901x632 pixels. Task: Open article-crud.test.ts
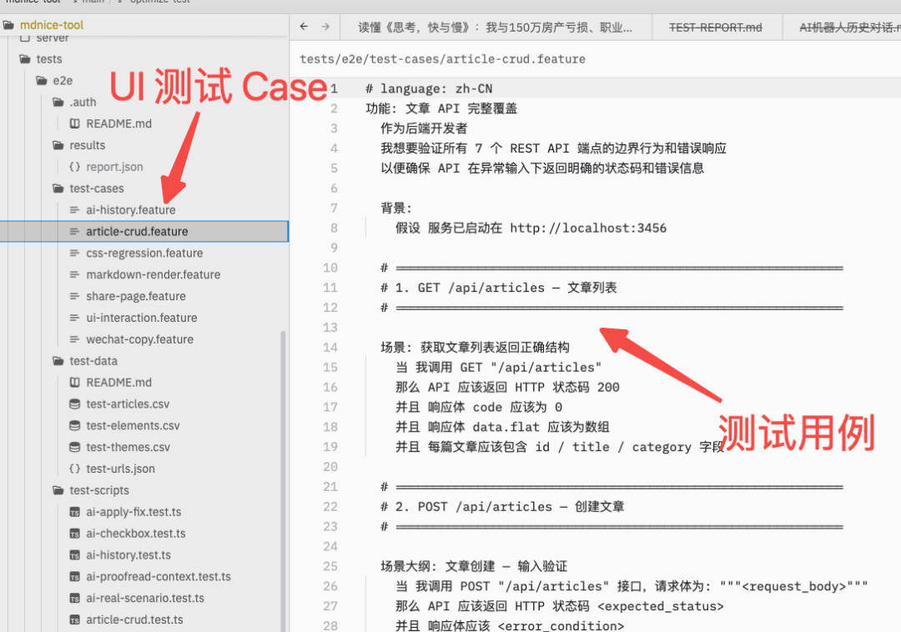134,619
